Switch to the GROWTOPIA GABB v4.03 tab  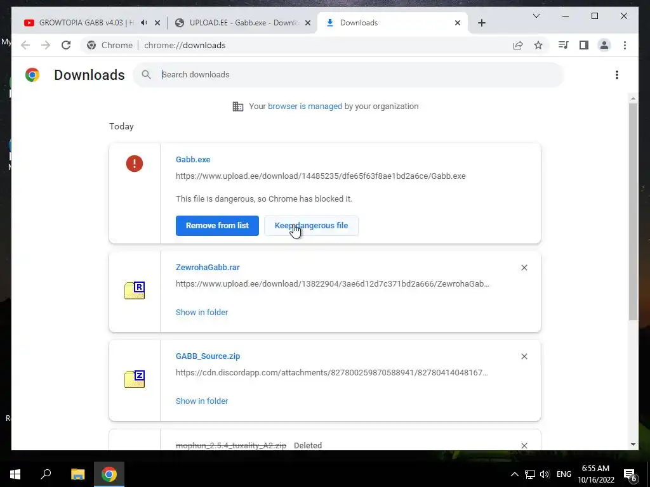click(86, 23)
